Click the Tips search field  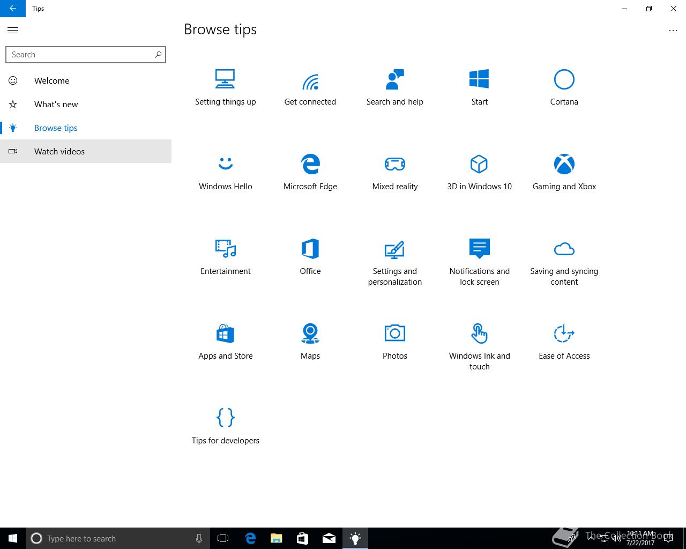[80, 55]
